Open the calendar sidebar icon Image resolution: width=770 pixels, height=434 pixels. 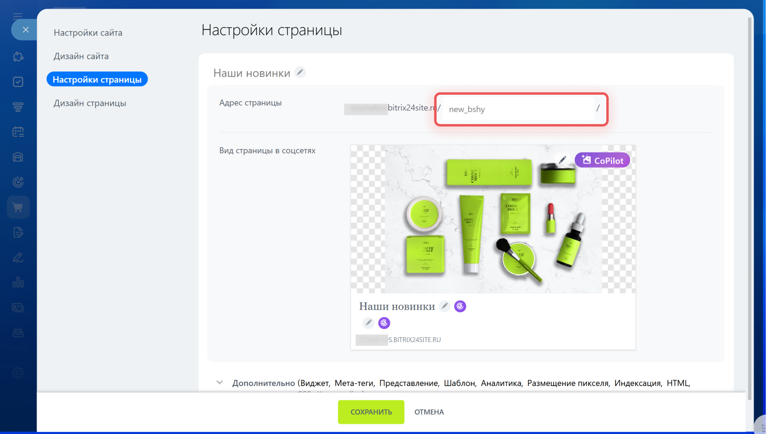pos(18,132)
